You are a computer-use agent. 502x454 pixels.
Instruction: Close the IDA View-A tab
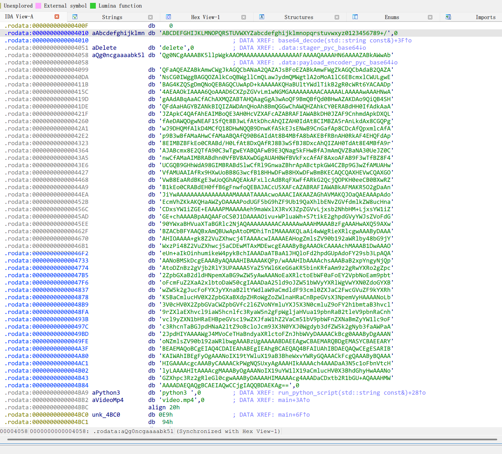click(57, 17)
